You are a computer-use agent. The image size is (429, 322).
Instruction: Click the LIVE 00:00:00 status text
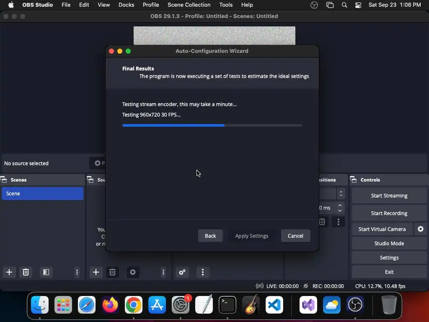[x=282, y=286]
